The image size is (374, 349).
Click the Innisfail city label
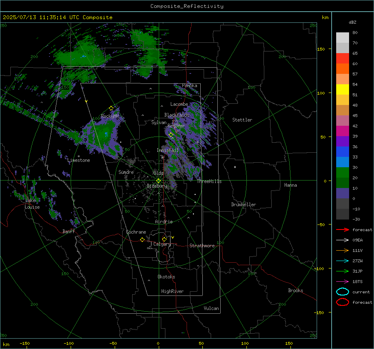click(x=167, y=150)
